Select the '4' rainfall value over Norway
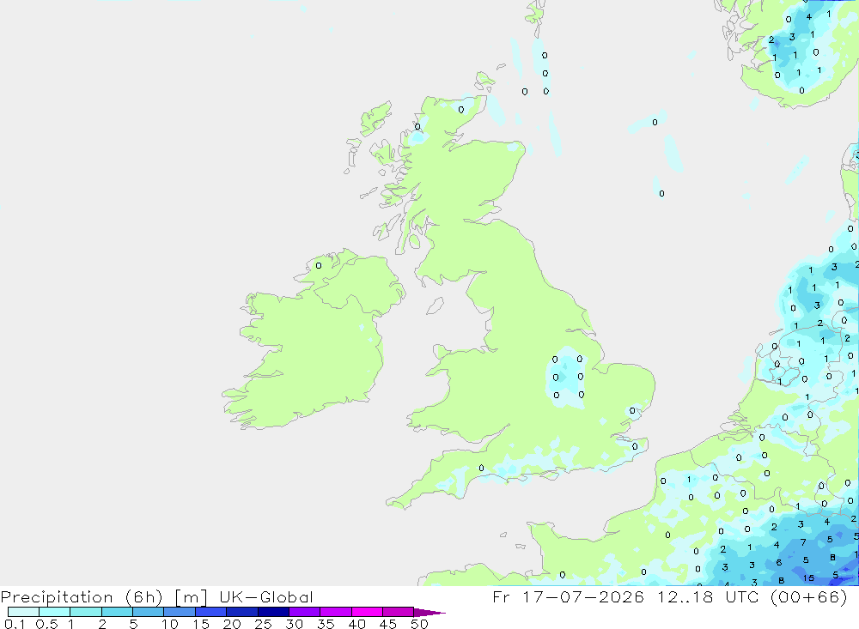The image size is (859, 629). [x=808, y=17]
